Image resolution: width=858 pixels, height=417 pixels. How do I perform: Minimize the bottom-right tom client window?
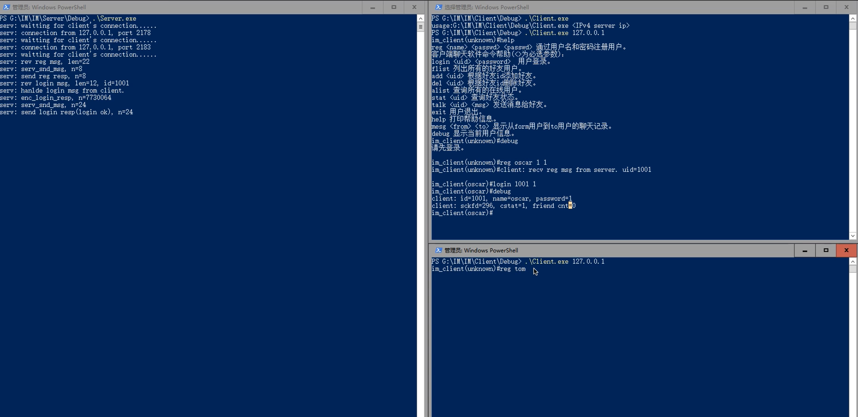pyautogui.click(x=805, y=250)
